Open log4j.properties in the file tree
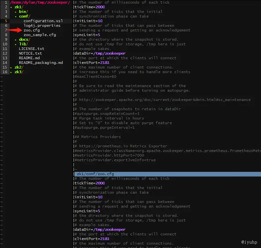The width and height of the screenshot is (261, 248). [x=42, y=25]
